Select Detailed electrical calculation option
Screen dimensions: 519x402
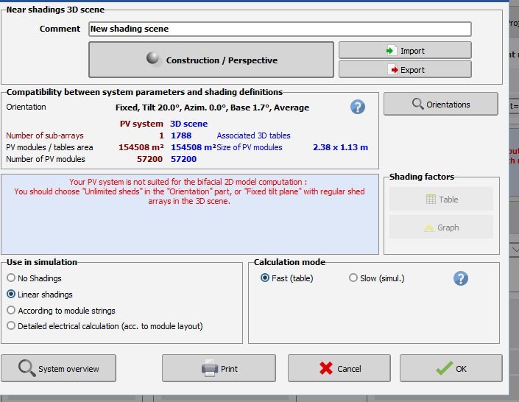point(11,326)
